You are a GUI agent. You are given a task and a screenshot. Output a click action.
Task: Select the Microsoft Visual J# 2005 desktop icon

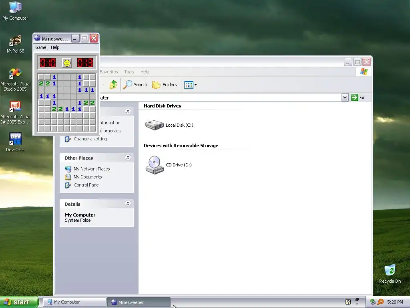point(15,113)
